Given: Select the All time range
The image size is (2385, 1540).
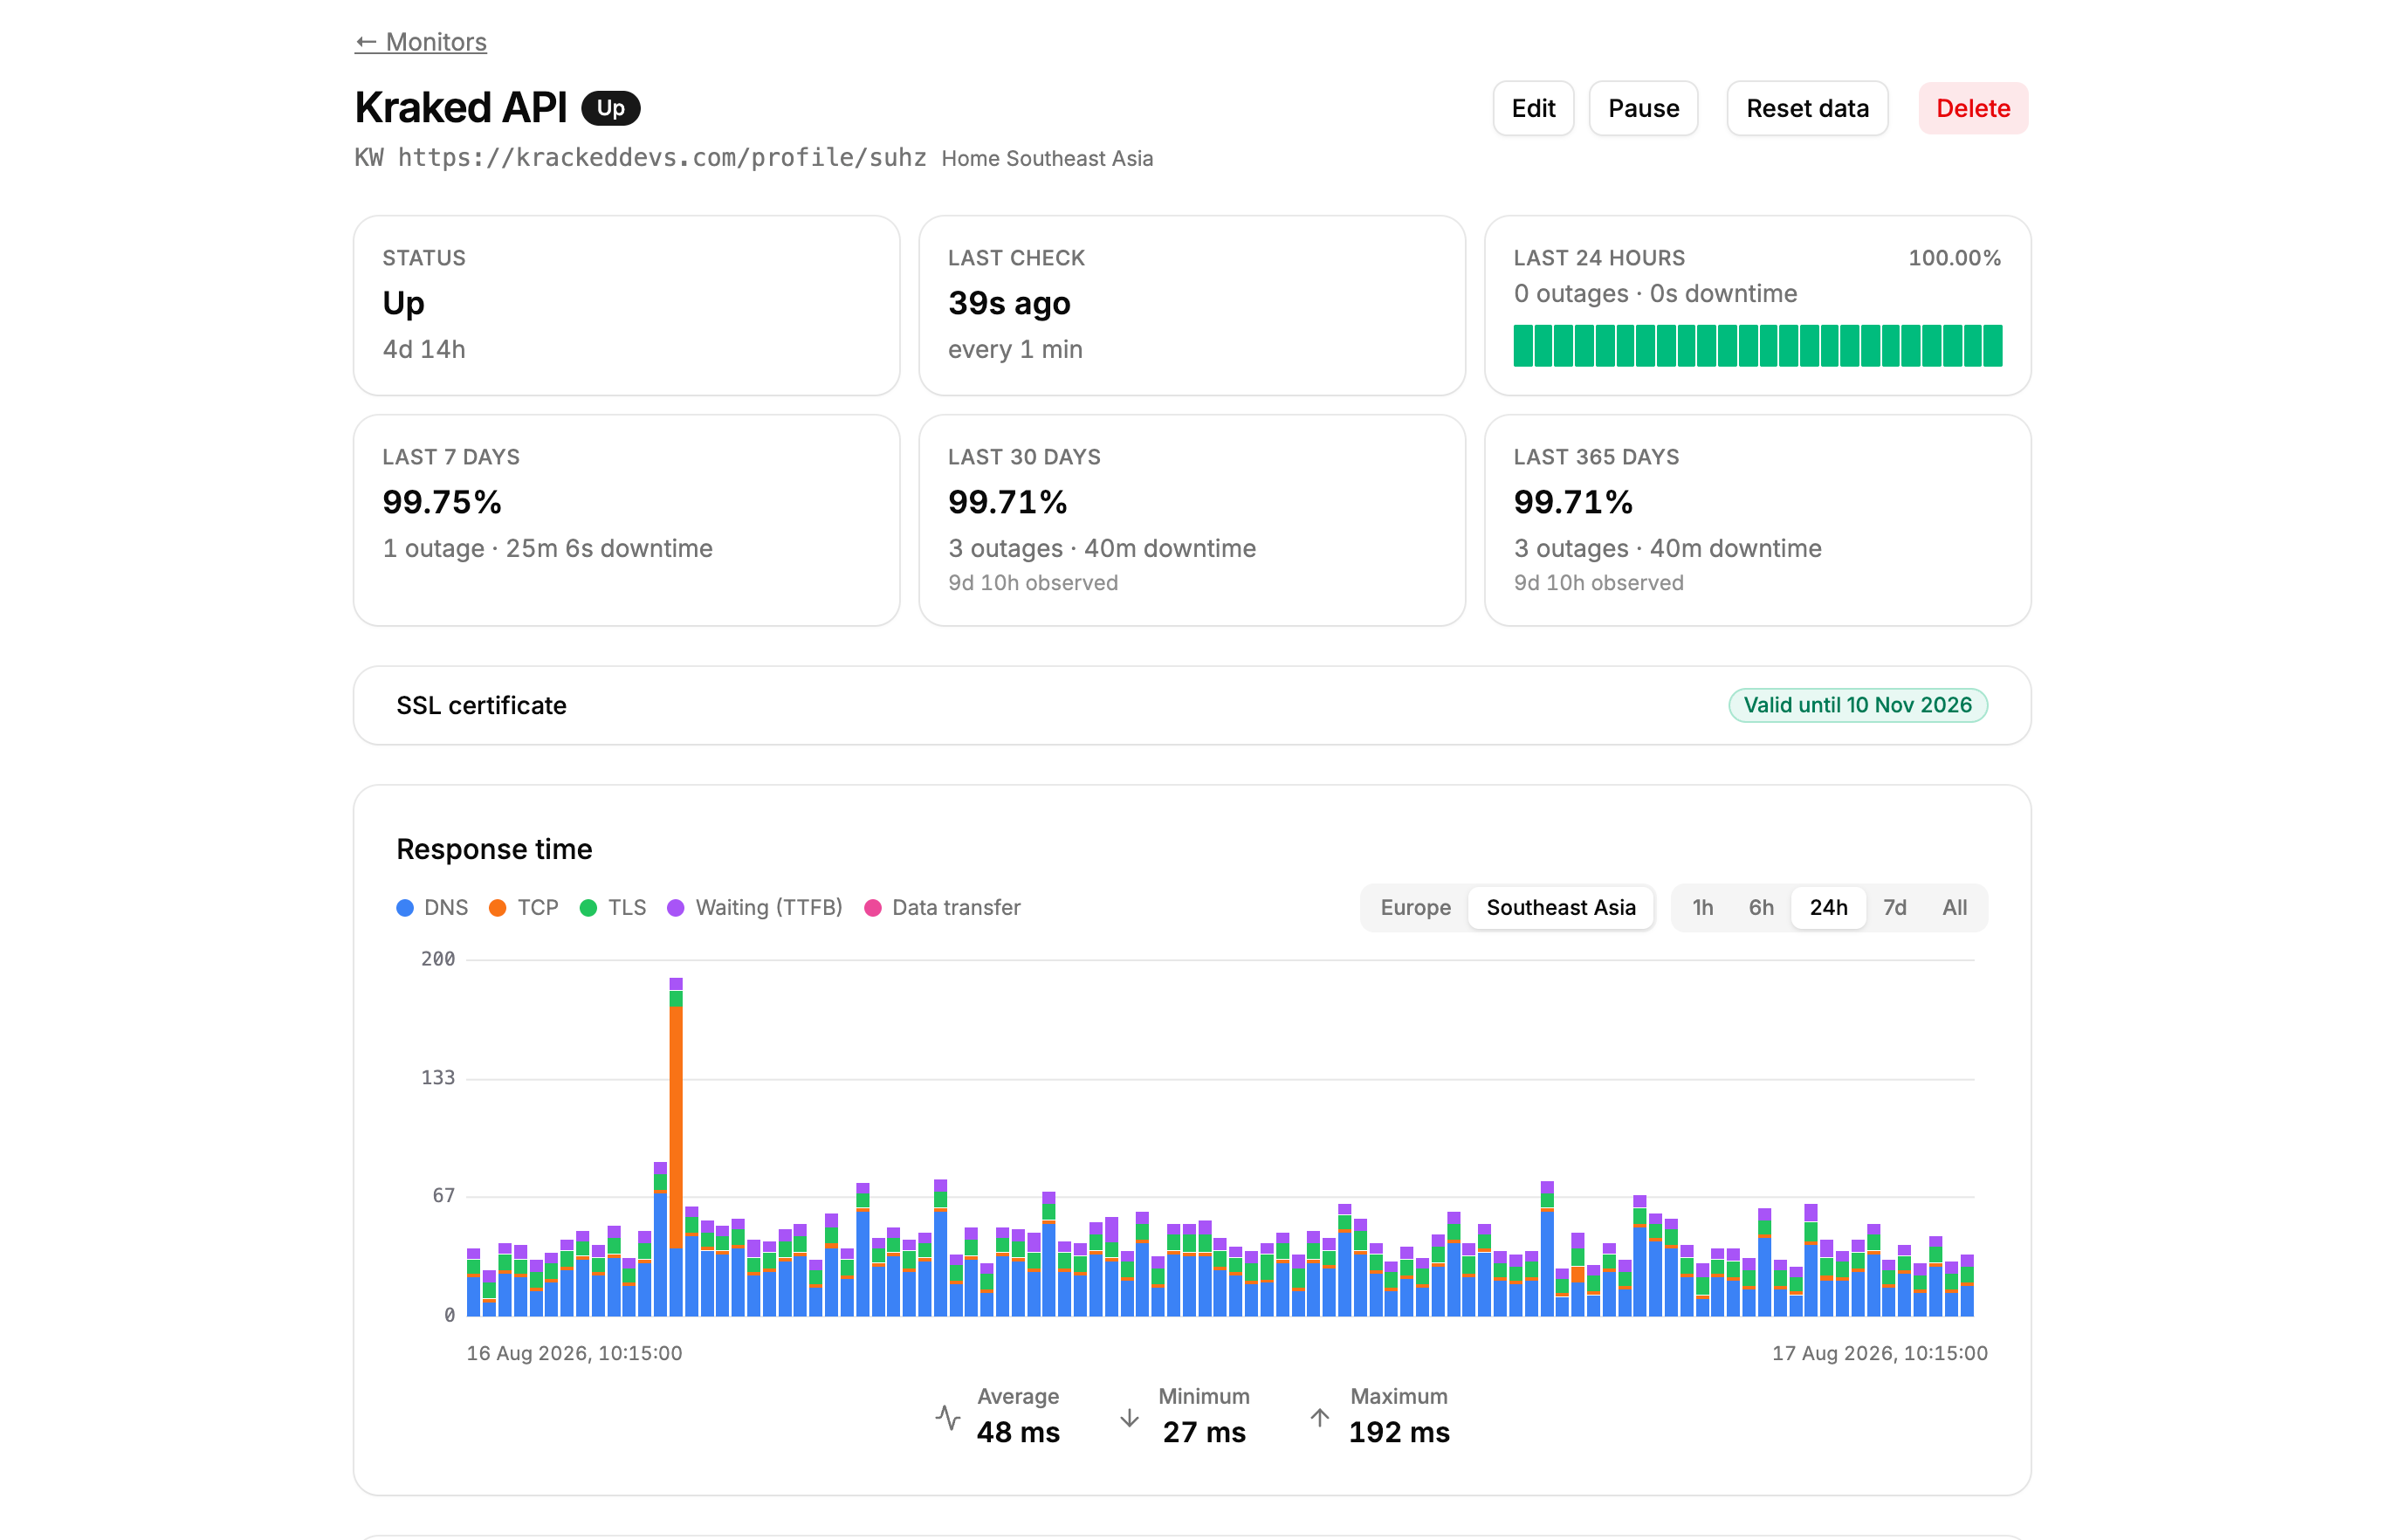Looking at the screenshot, I should (1953, 908).
